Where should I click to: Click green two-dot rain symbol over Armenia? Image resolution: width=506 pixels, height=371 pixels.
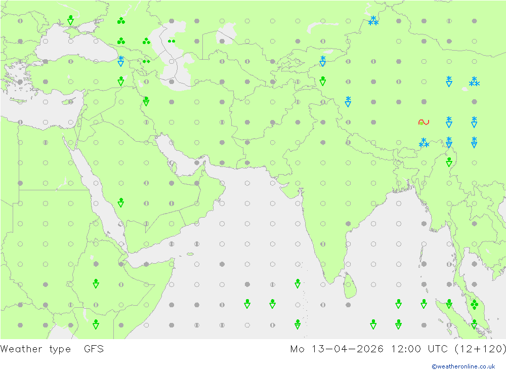[146, 61]
